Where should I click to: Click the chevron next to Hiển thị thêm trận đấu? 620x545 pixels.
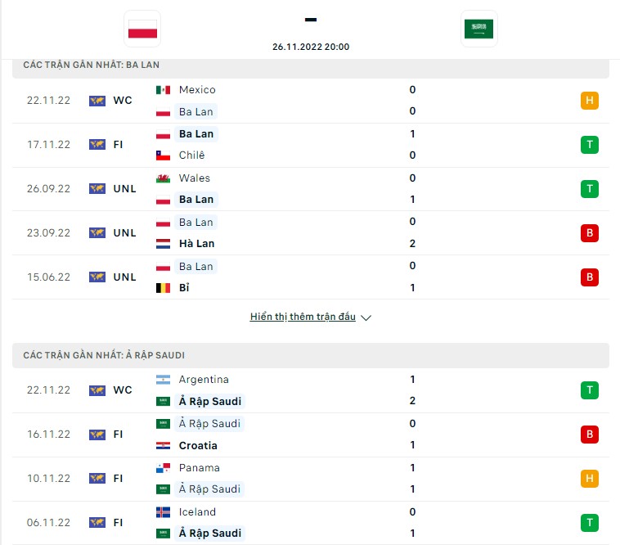coord(366,318)
